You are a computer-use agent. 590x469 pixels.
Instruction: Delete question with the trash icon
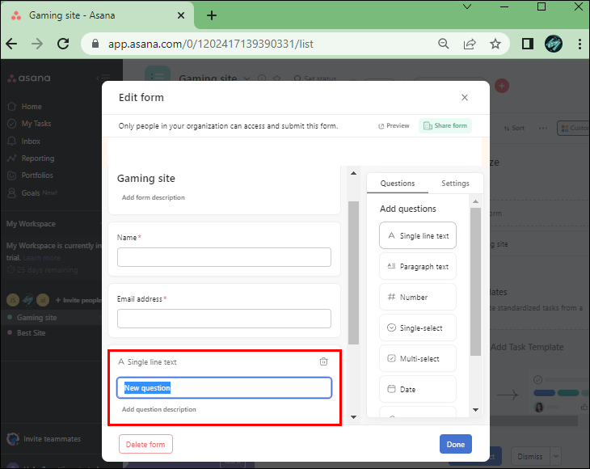[323, 362]
